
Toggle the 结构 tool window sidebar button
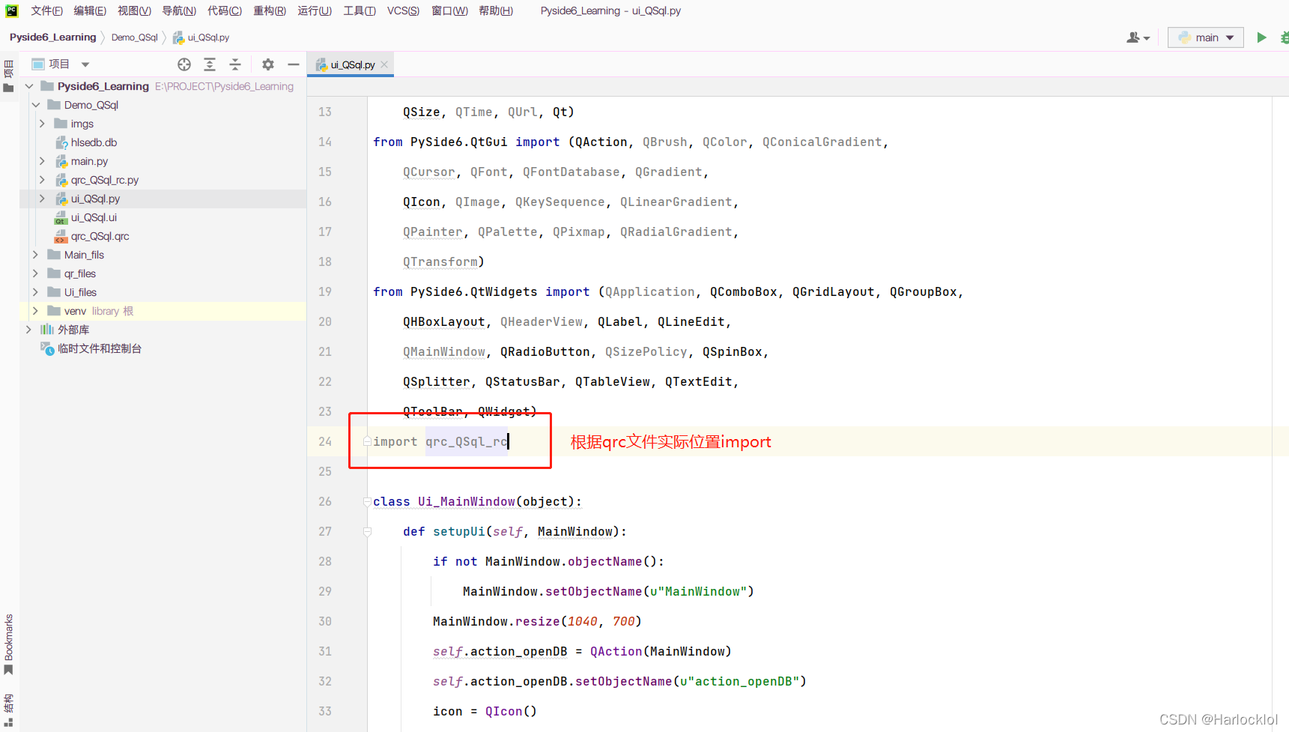point(8,710)
